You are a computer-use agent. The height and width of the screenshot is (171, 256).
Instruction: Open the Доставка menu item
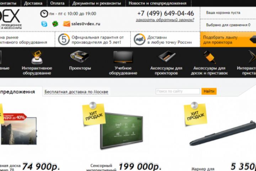click(33, 3)
